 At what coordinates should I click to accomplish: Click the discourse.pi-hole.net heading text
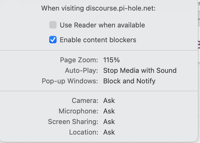point(98,8)
